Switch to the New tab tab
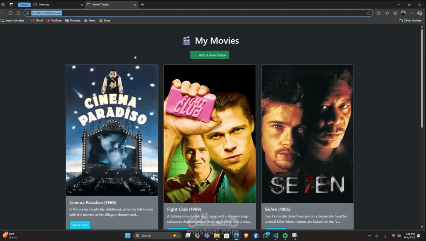This screenshot has width=426, height=241. [x=58, y=5]
